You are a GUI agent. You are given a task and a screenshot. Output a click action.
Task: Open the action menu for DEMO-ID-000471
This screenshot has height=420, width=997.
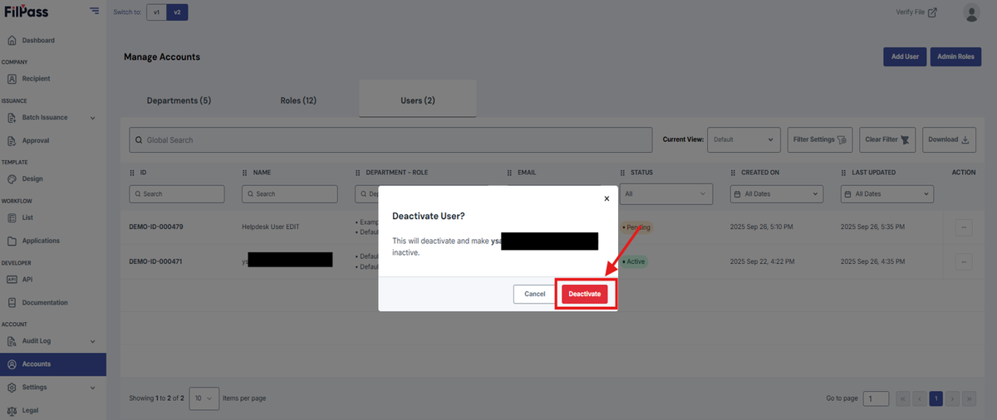coord(964,261)
